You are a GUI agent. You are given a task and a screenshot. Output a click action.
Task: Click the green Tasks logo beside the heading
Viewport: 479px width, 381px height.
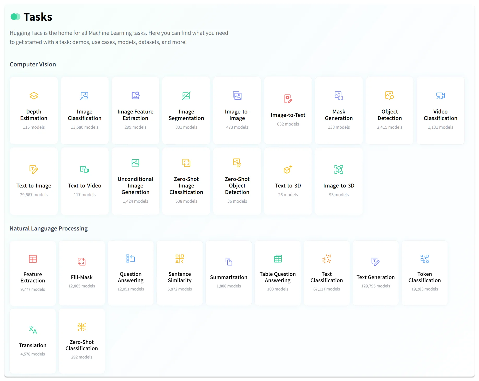pos(15,17)
